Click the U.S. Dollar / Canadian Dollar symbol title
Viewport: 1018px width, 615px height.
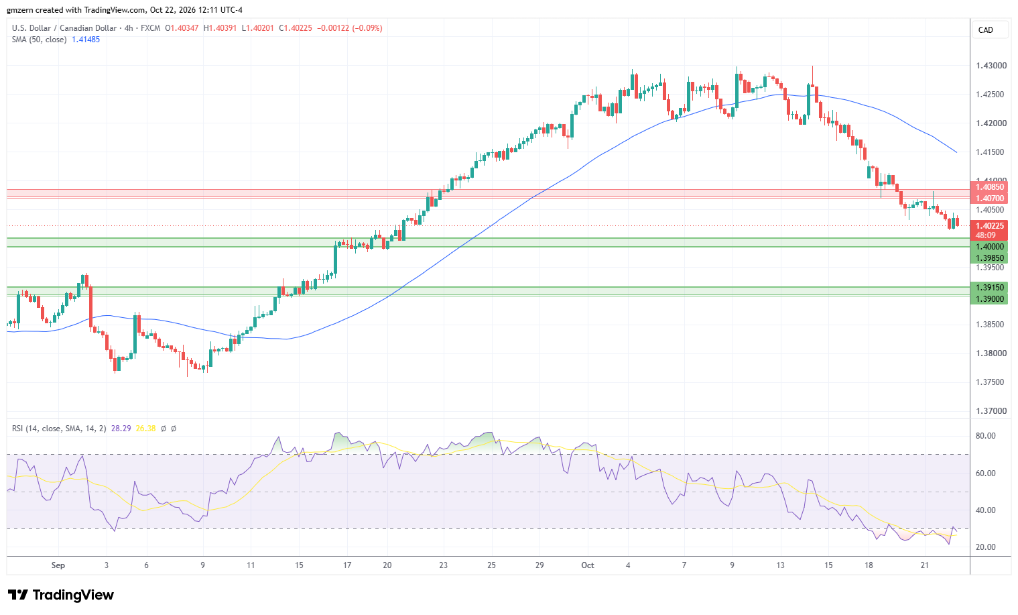(x=64, y=28)
